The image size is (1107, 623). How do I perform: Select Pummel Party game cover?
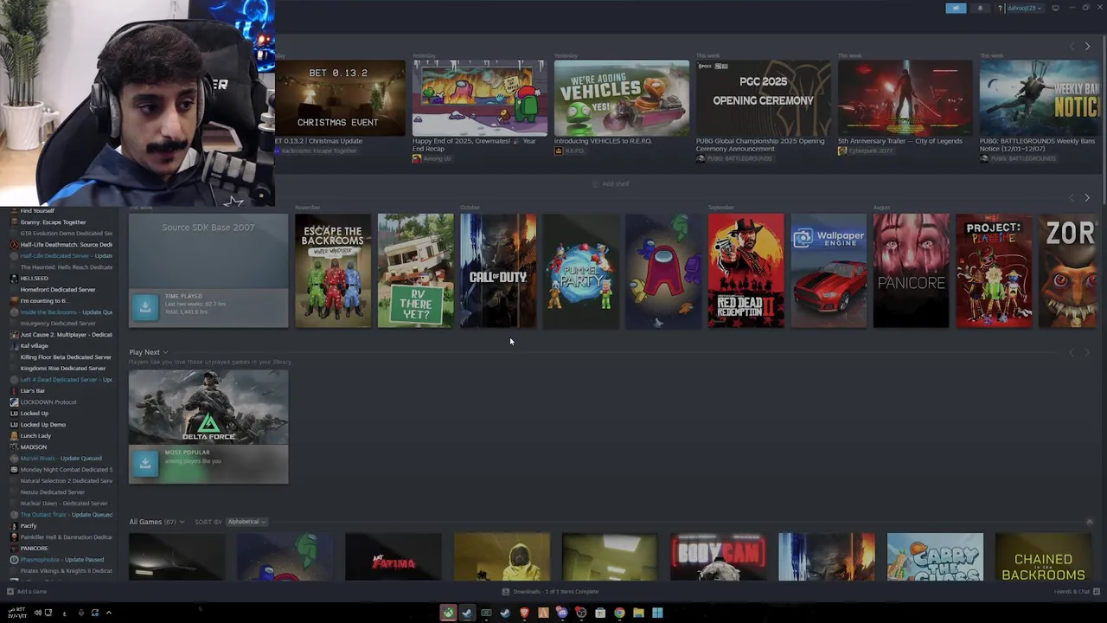580,271
